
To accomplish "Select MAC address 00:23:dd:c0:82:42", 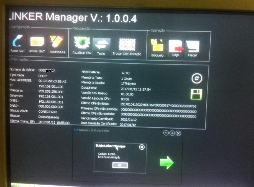I will coord(52,81).
